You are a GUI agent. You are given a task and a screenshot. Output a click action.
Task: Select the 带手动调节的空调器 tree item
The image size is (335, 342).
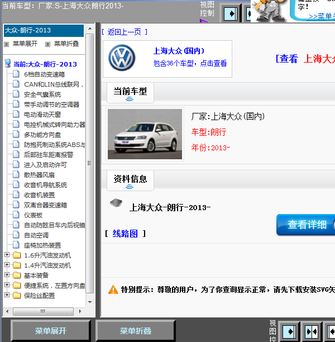(x=51, y=104)
